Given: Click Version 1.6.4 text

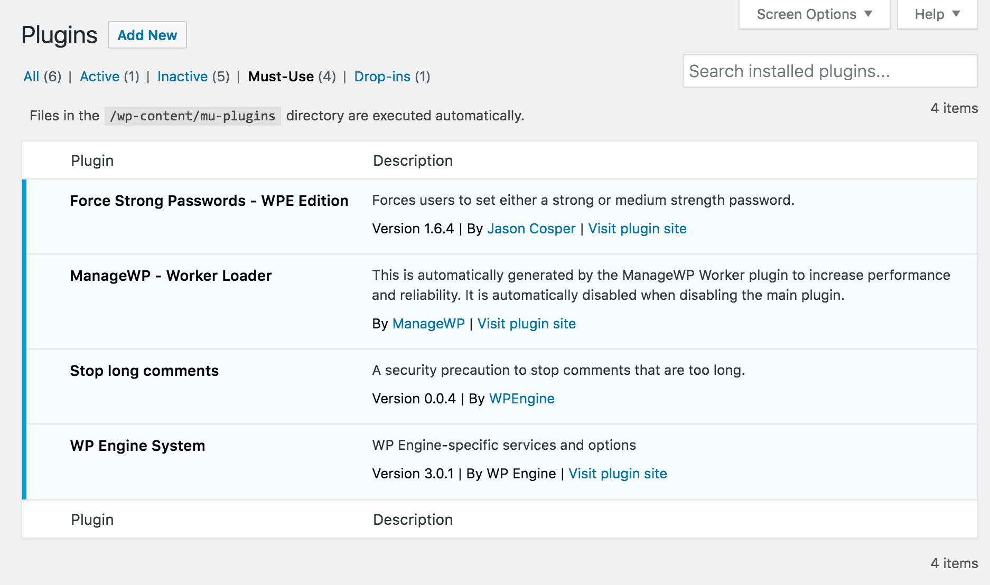Looking at the screenshot, I should pos(413,229).
